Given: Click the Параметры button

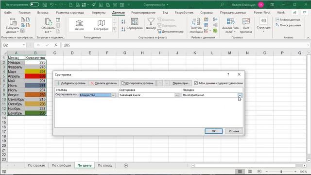Looking at the screenshot, I should tap(181, 83).
